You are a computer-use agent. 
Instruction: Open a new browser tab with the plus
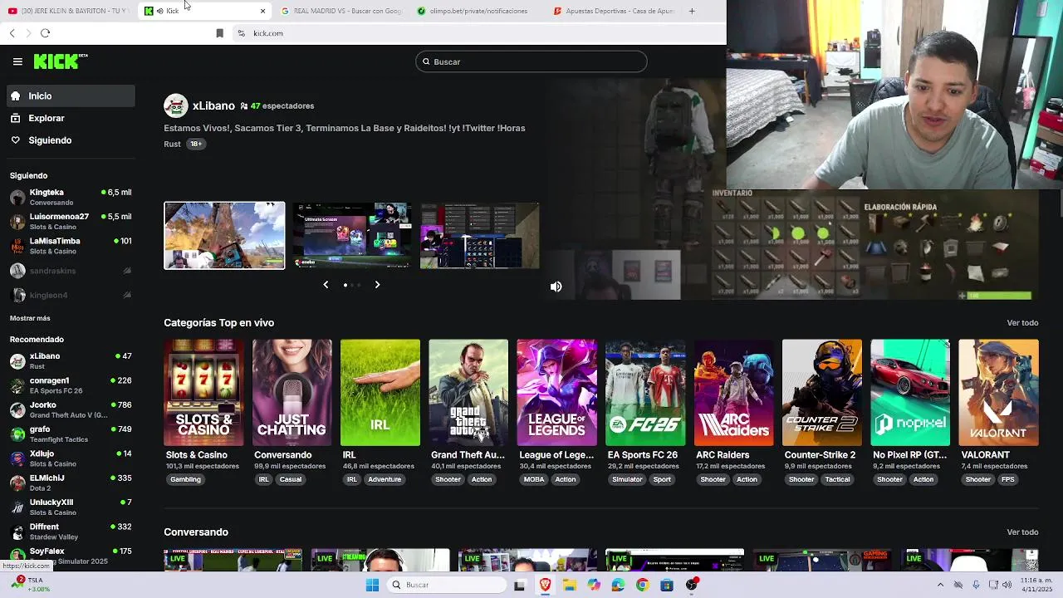click(692, 11)
